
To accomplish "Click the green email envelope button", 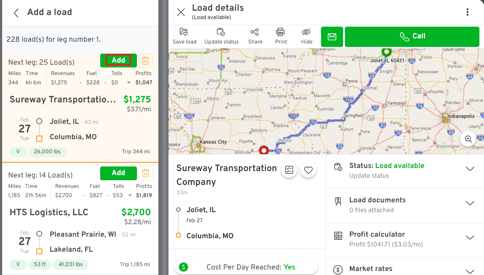I will click(332, 37).
